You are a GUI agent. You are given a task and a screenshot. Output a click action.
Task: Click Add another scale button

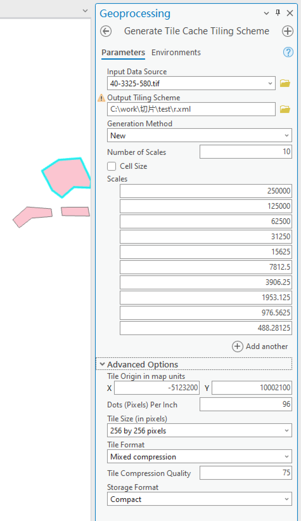pyautogui.click(x=260, y=346)
